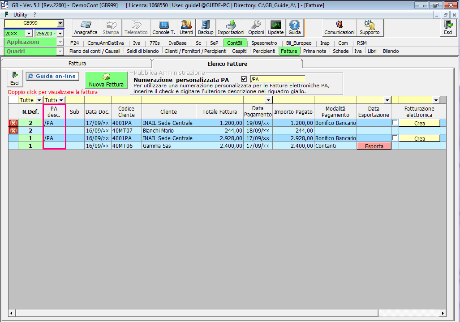
Task: Select the Bianchi Mario client cell
Action: [x=169, y=130]
